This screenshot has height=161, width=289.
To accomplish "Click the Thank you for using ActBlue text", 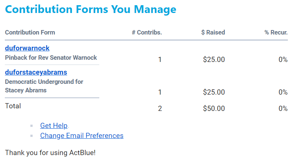I will point(50,152).
